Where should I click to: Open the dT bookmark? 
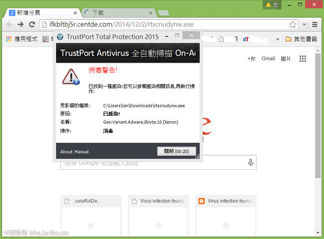246,39
